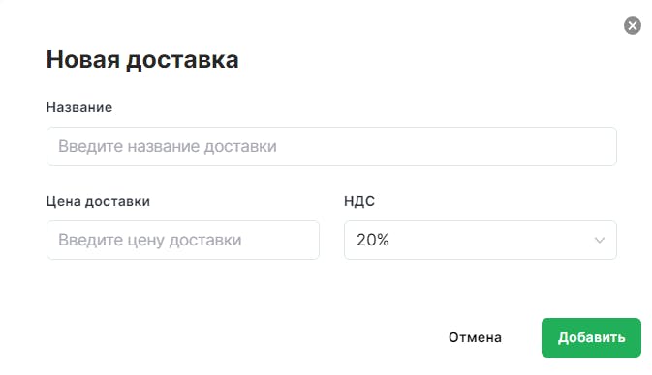Activate the delivery price text box
This screenshot has width=652, height=375.
click(x=183, y=241)
